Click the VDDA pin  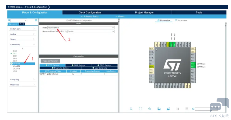tap(152, 73)
